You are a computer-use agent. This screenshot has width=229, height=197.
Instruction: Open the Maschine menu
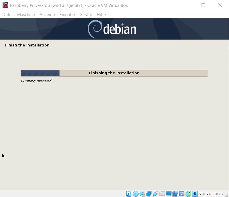pyautogui.click(x=26, y=15)
